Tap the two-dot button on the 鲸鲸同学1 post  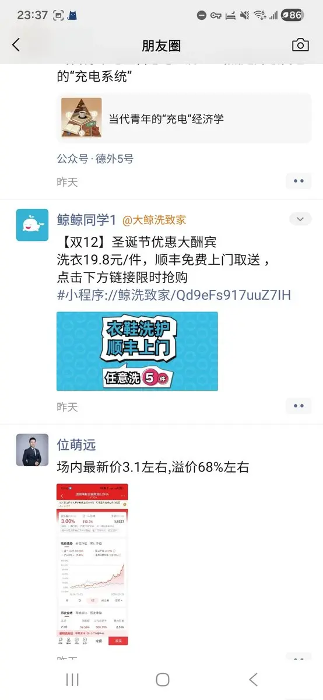pyautogui.click(x=299, y=406)
